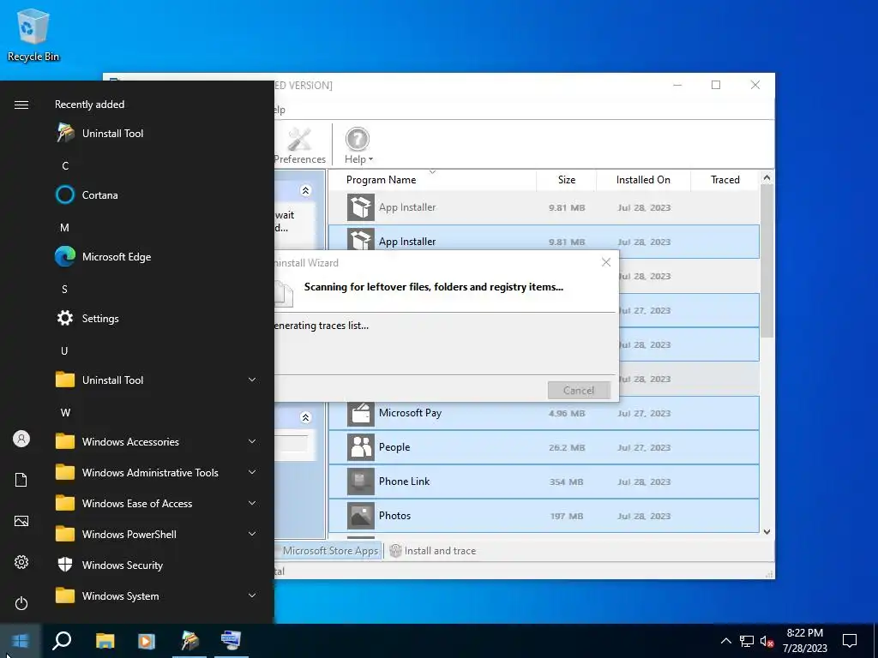
Task: Close the Uninstall Wizard dialog
Action: coord(606,262)
